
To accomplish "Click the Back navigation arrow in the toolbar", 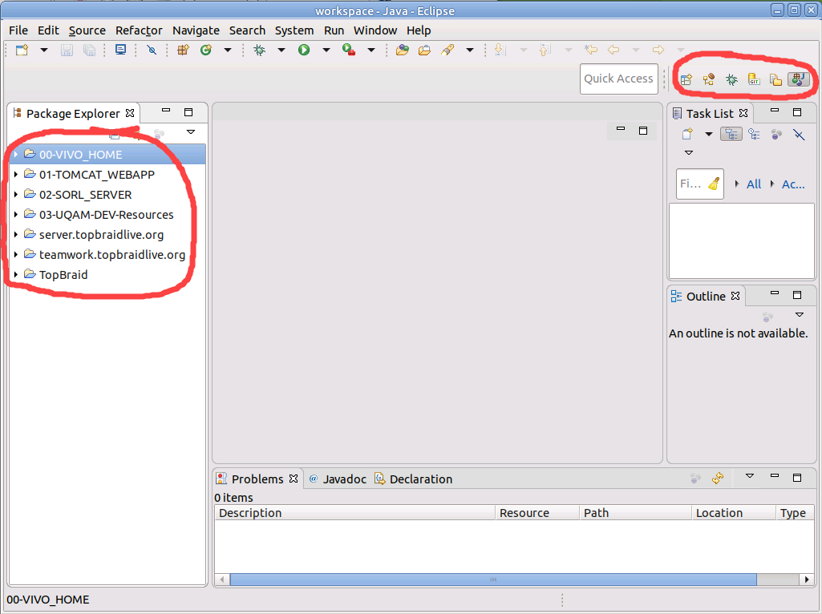I will click(x=613, y=50).
